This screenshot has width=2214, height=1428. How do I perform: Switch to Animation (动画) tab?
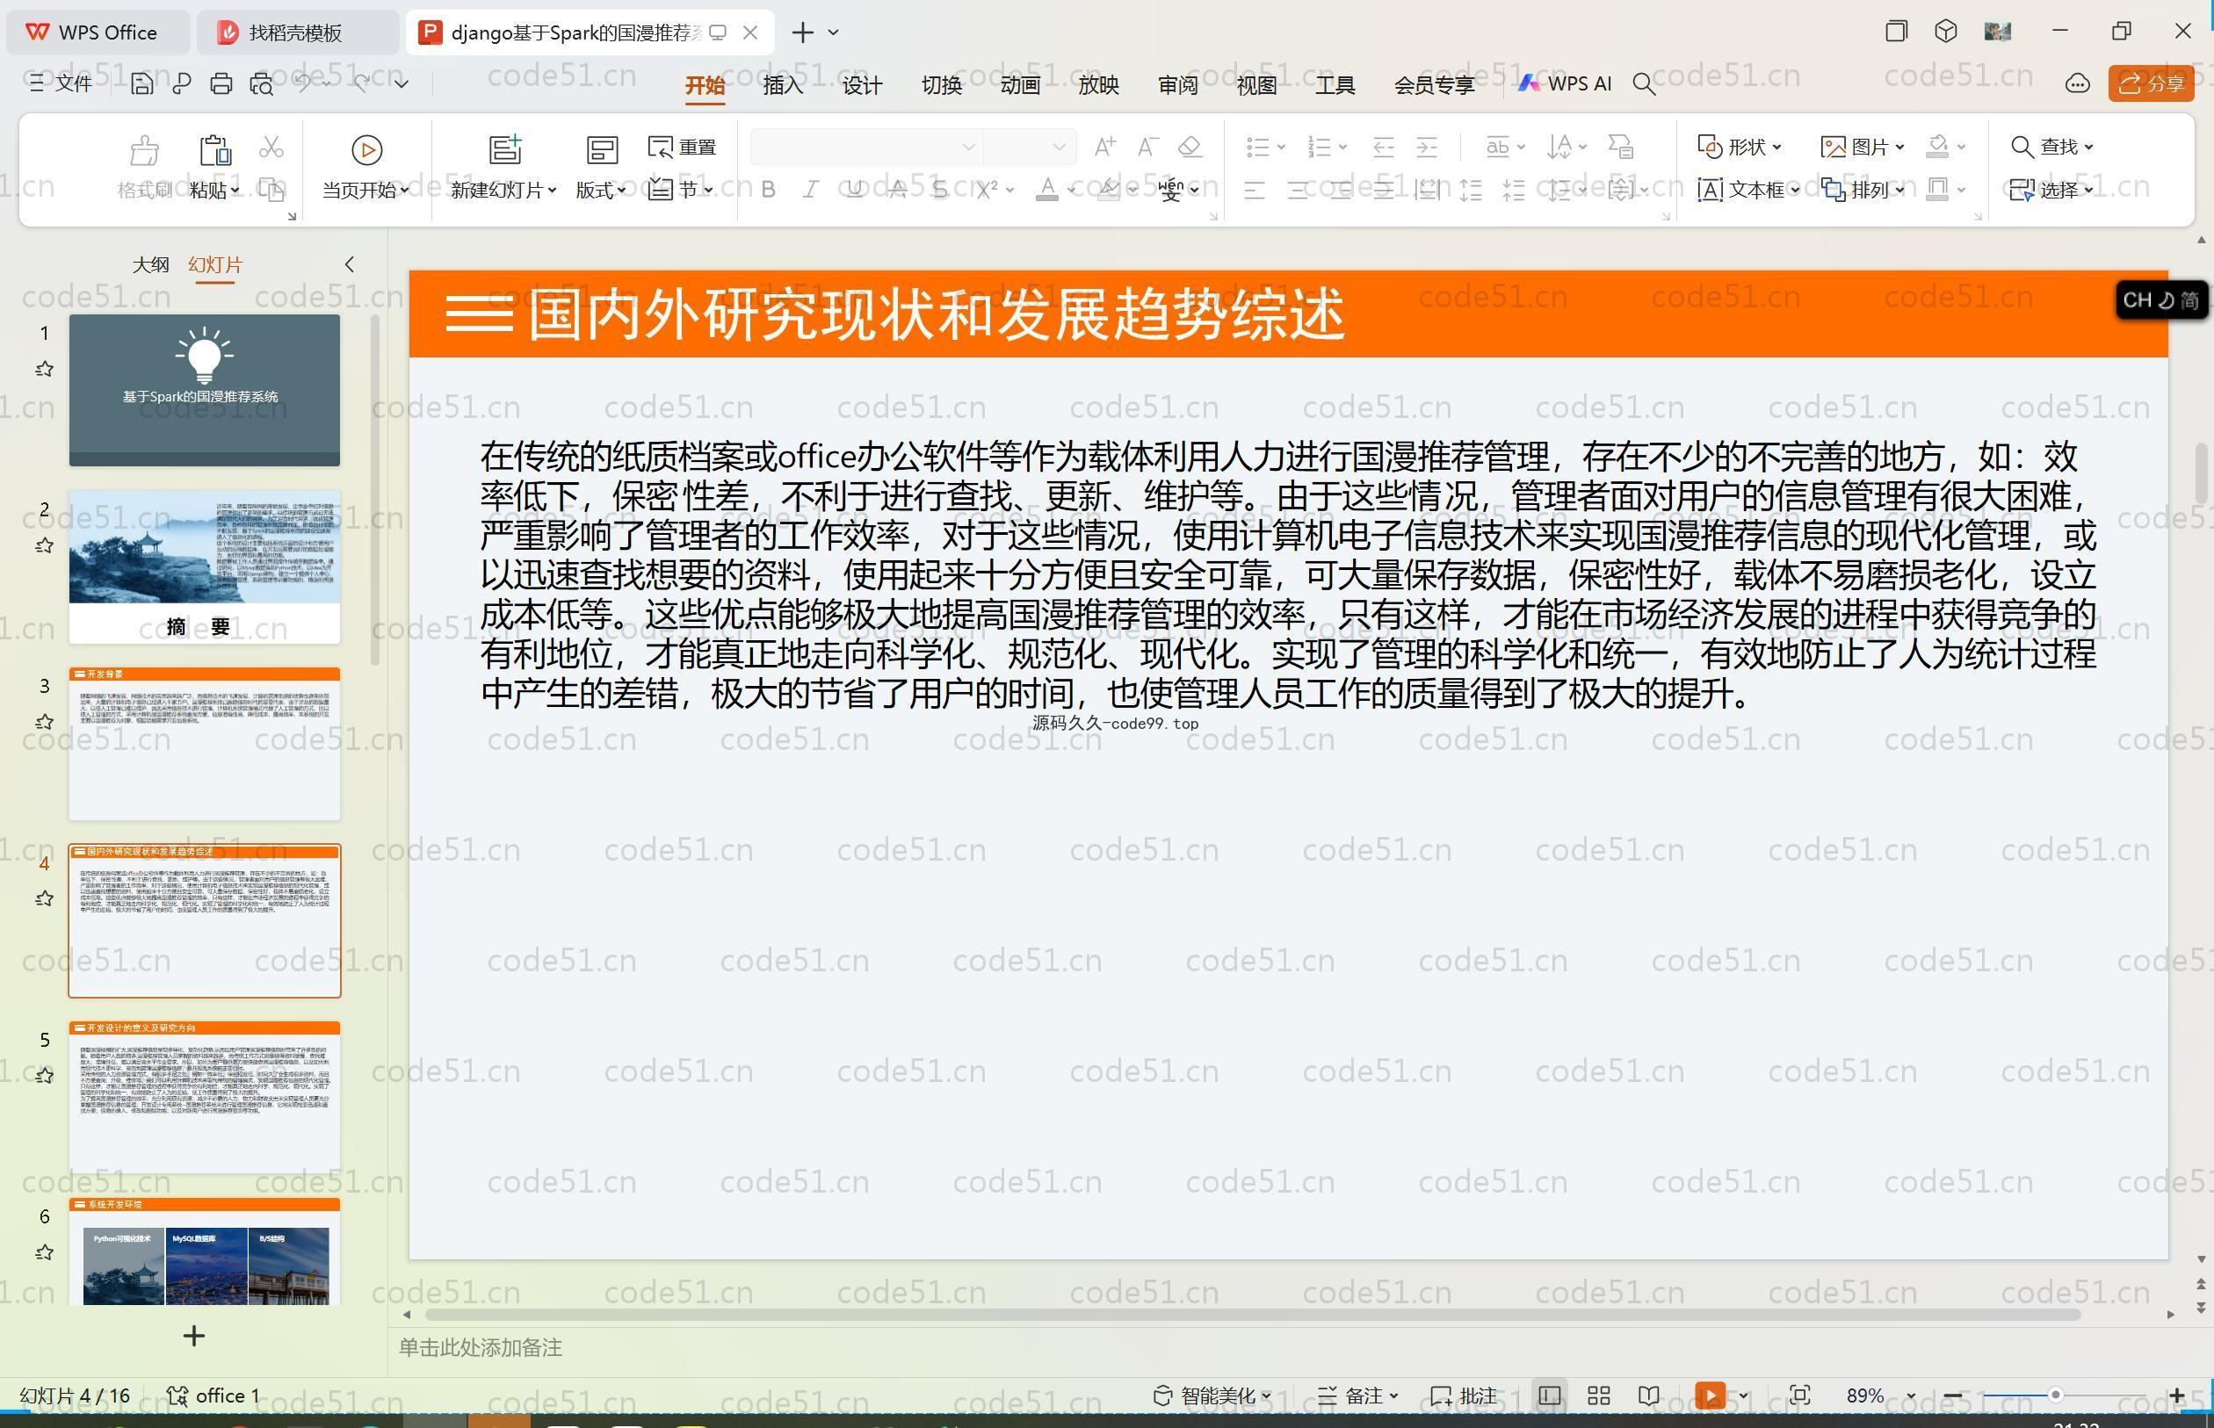[x=1020, y=85]
